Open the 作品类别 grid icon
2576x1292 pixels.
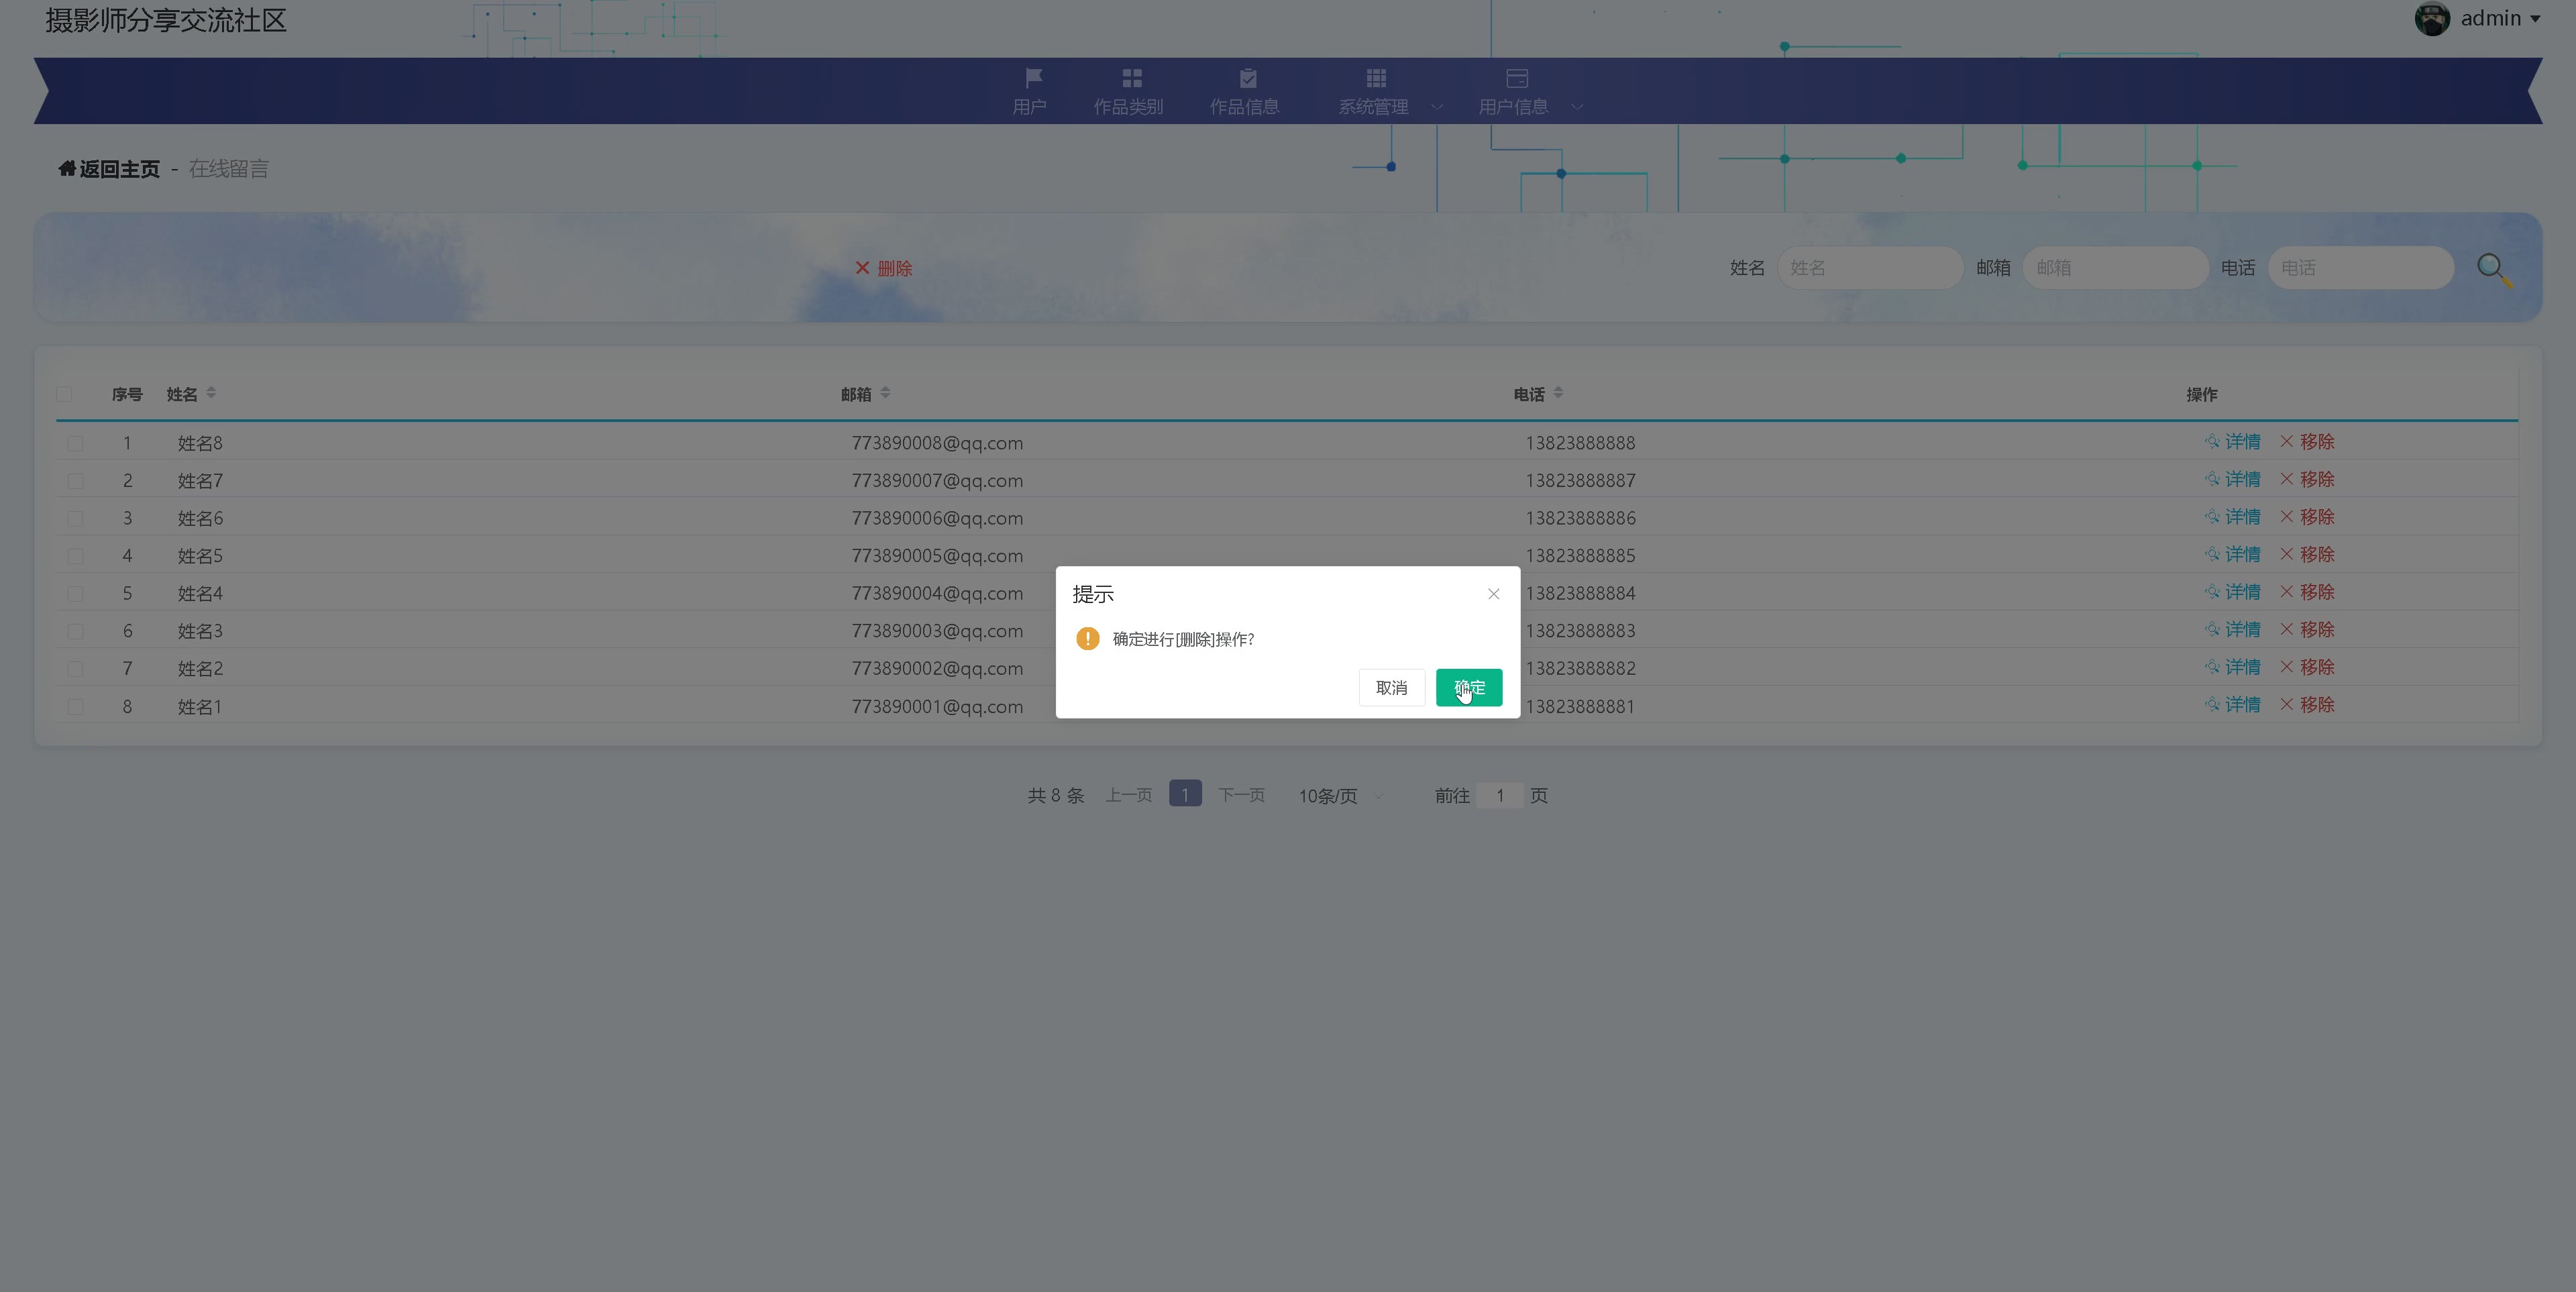1131,78
